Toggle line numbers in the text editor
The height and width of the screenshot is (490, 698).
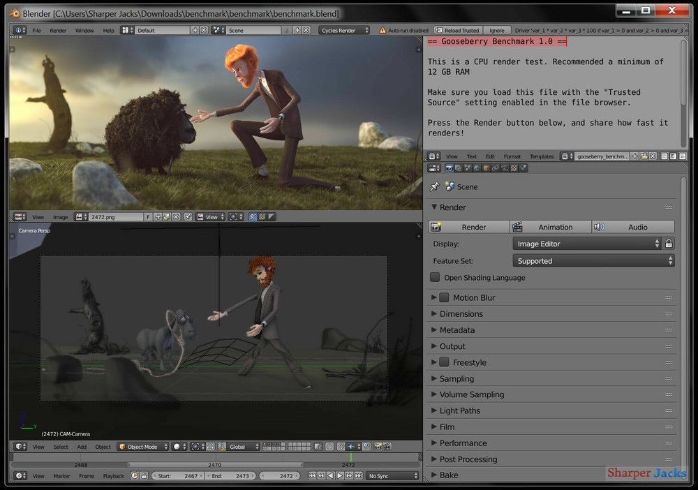[662, 155]
